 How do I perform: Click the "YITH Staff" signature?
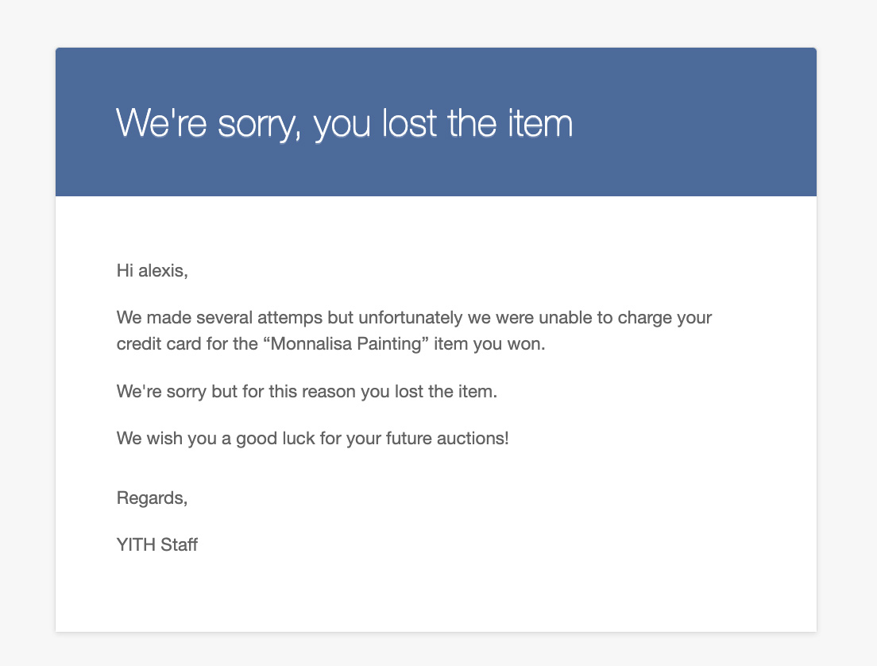(156, 544)
